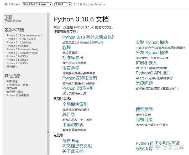This screenshot has height=155, width=189.
Task: Open 向文档提交贡献 link
Action: 77,146
